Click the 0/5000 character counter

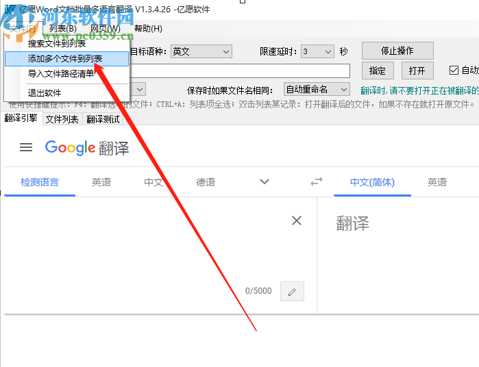pos(258,291)
